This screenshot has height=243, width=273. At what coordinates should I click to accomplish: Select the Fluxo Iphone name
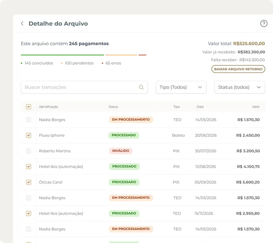(x=52, y=135)
